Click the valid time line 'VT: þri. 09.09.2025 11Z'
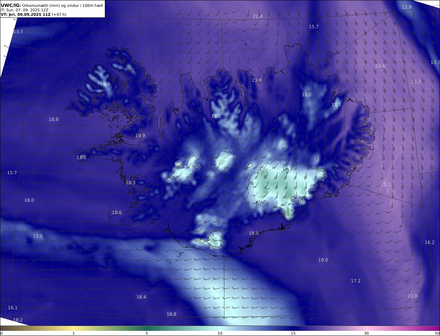The image size is (440, 336). [x=25, y=14]
